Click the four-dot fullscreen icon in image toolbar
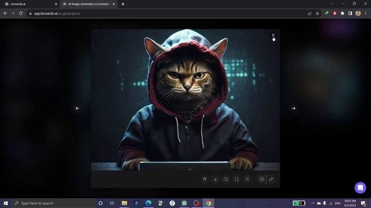 [237, 179]
